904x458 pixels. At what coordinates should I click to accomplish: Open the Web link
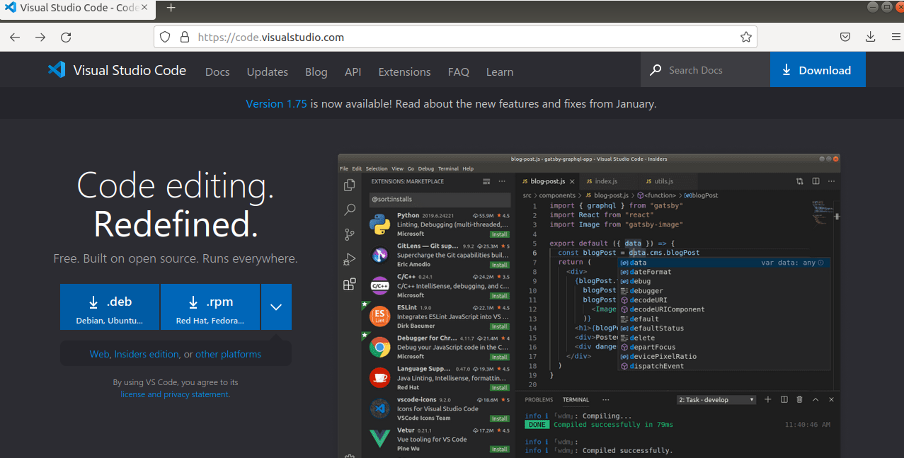point(99,354)
